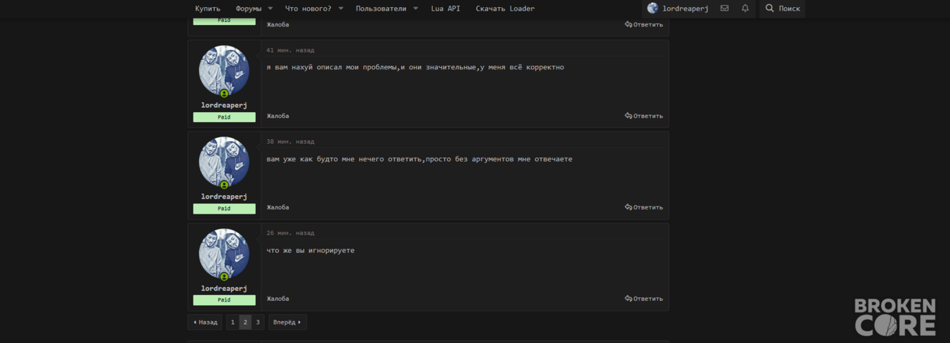Click lordreaperj username on 38 мин. post
Screen dimensions: 950x343
coord(224,197)
